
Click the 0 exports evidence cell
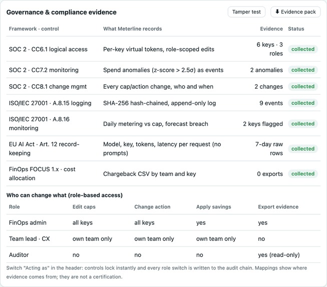click(270, 174)
